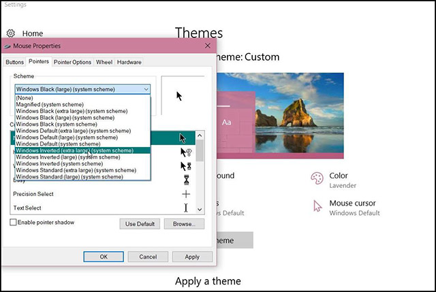Viewport: 436px width, 292px height.
Task: Pick Magnified (system scheme) option
Action: point(56,103)
